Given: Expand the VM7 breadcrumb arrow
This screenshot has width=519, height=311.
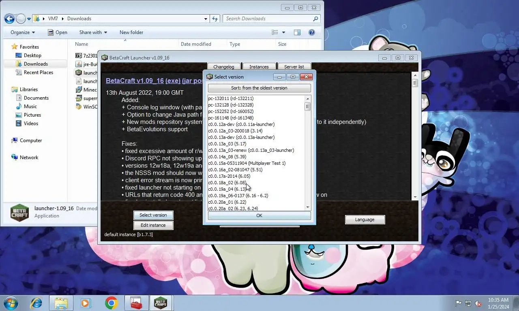Looking at the screenshot, I should 62,19.
